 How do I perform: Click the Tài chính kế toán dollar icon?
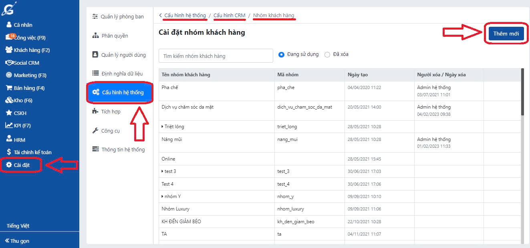tap(9, 152)
